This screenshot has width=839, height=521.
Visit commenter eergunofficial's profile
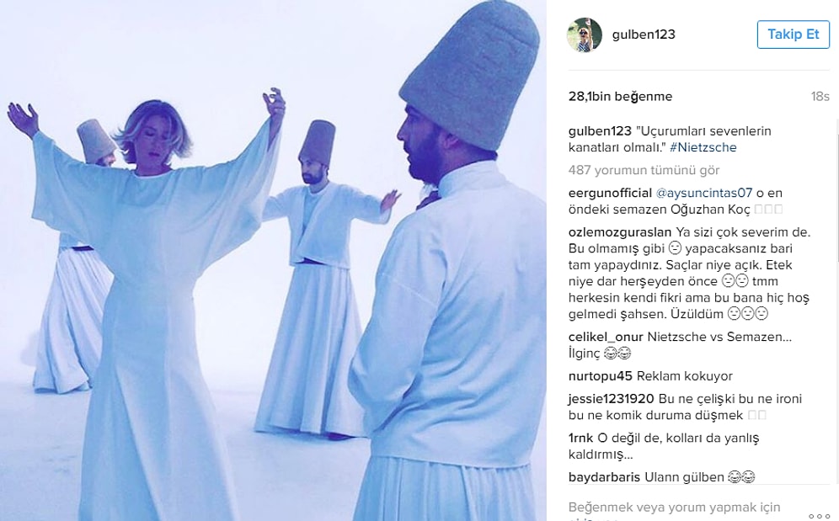610,193
